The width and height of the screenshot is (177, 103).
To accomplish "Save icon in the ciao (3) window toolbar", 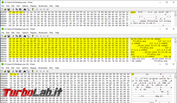I will [x=8, y=71].
